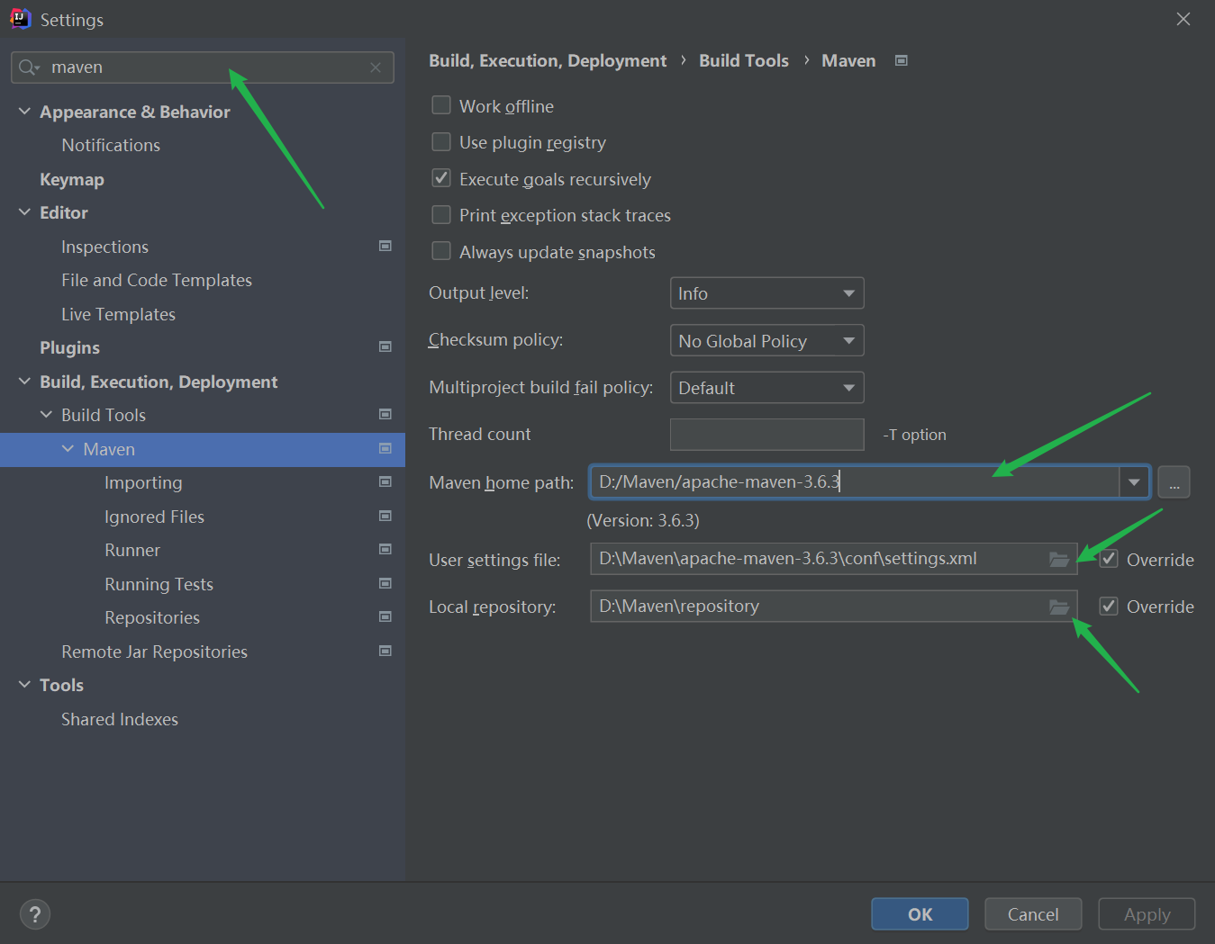Click the Apply button
This screenshot has width=1215, height=944.
click(x=1147, y=914)
